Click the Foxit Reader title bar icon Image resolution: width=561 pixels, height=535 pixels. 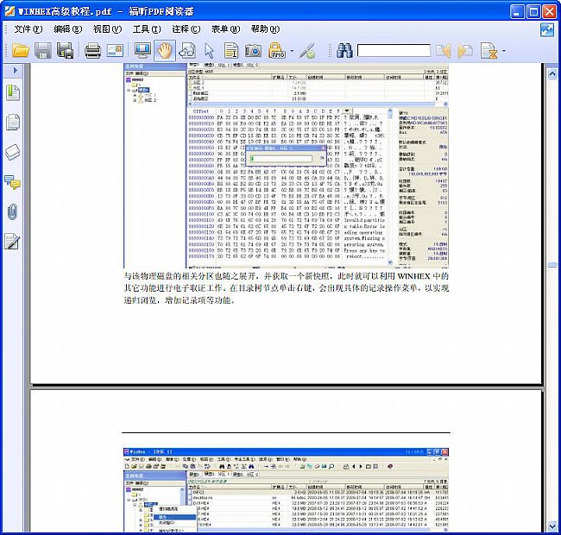[x=9, y=11]
